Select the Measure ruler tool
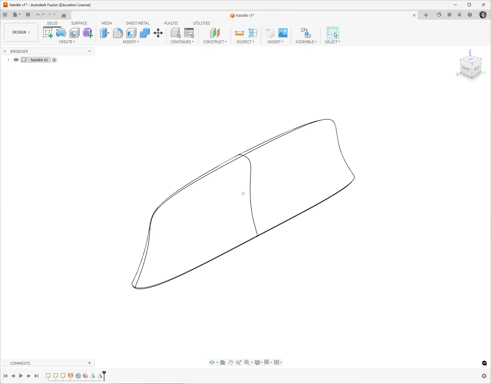 tap(239, 33)
